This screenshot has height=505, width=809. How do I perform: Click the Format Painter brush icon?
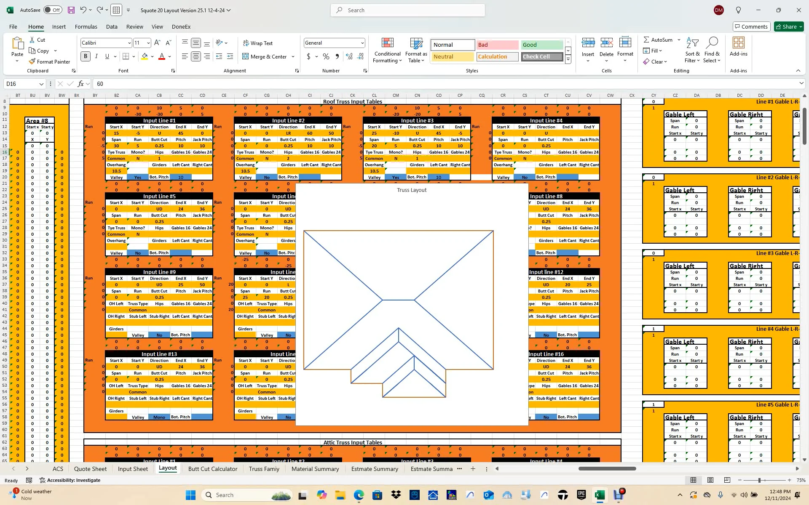[x=32, y=61]
